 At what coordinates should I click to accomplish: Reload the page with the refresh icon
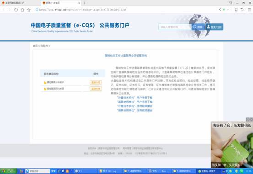tap(16, 10)
